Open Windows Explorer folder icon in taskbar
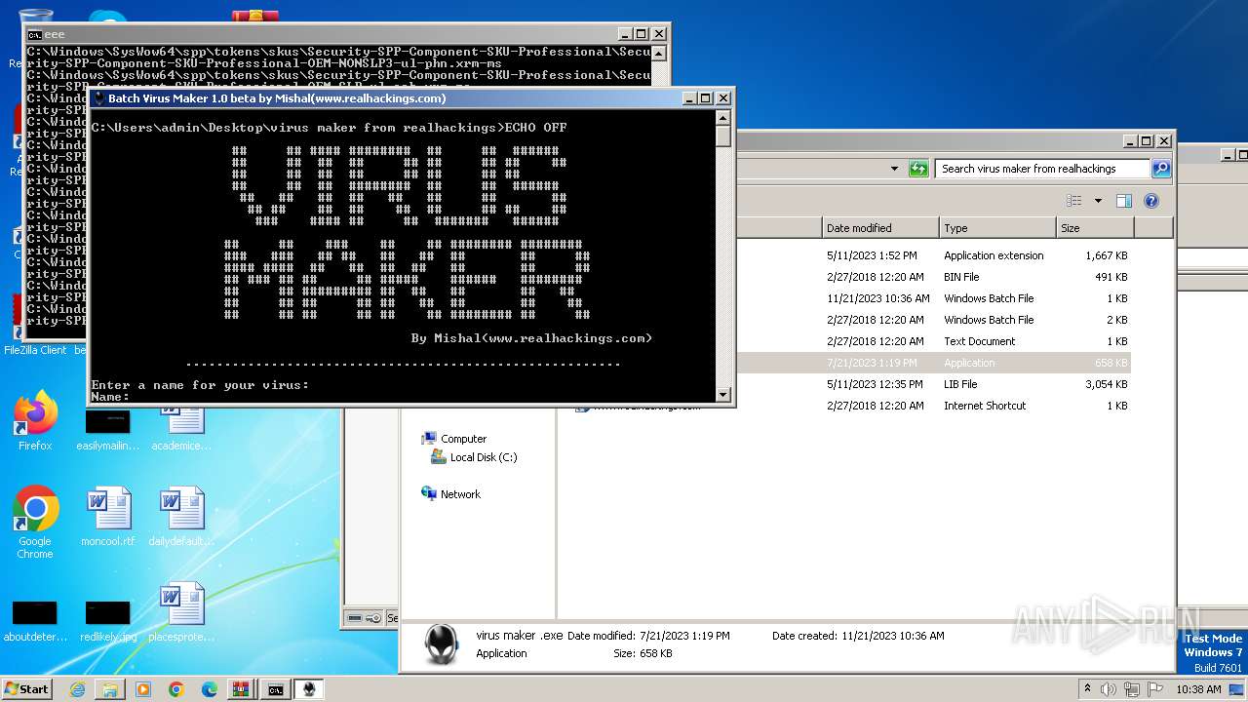The image size is (1248, 702). (110, 689)
